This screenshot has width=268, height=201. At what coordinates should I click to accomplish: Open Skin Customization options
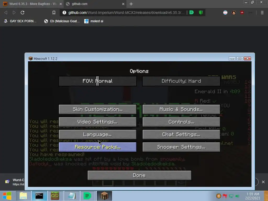98,109
